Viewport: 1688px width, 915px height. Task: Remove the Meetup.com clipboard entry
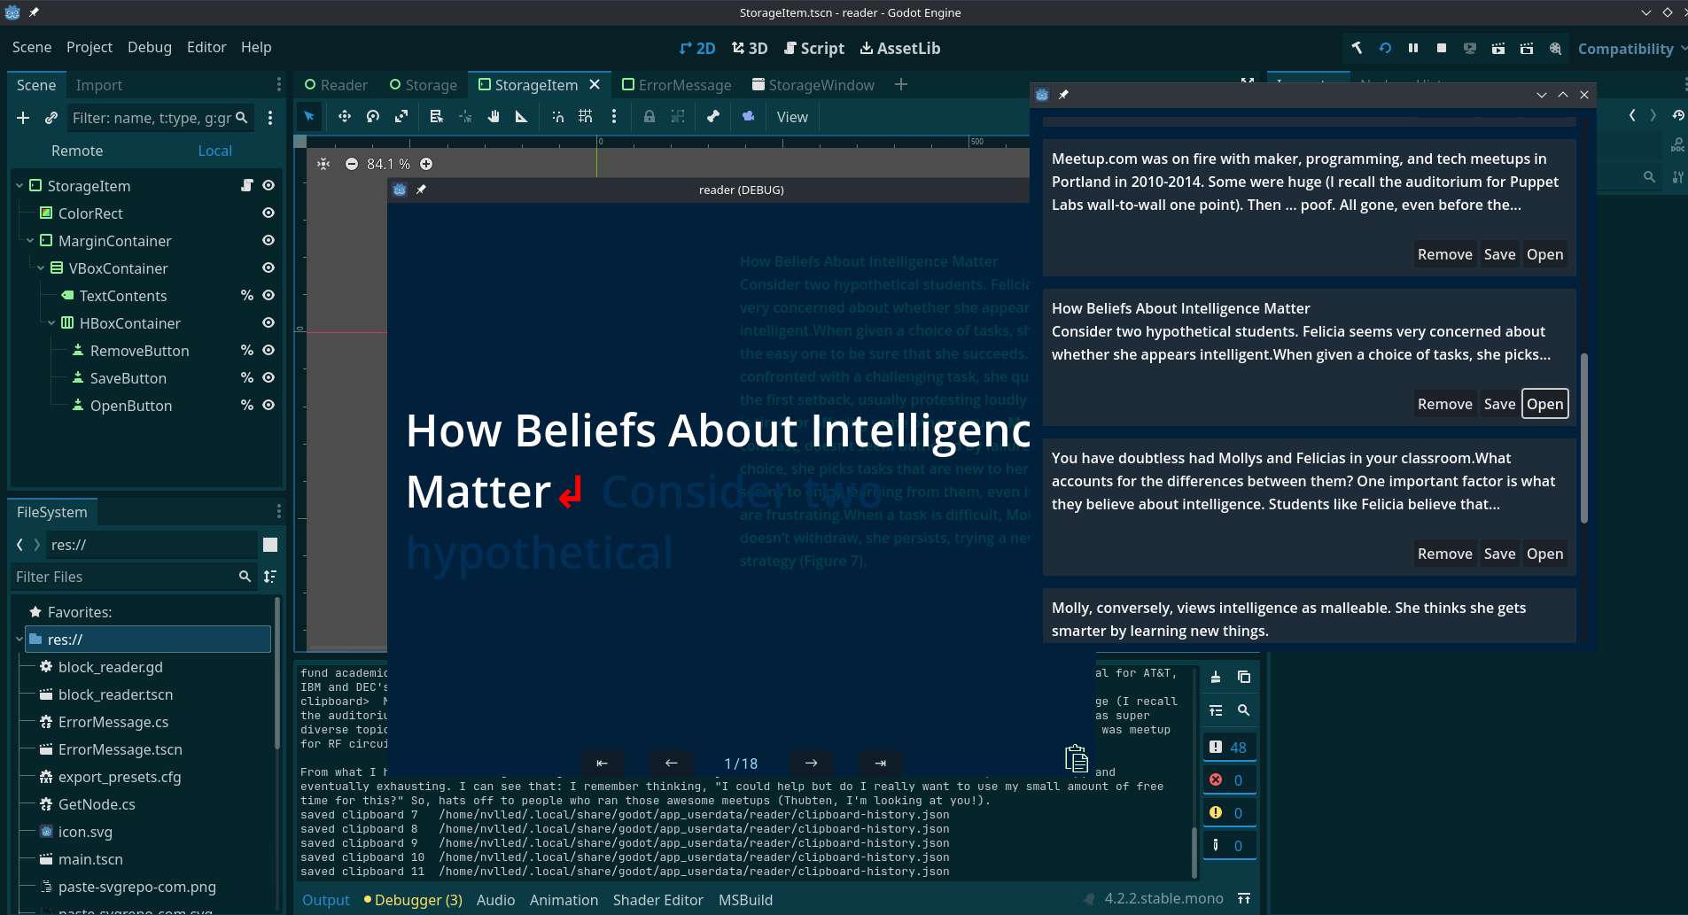pyautogui.click(x=1444, y=254)
